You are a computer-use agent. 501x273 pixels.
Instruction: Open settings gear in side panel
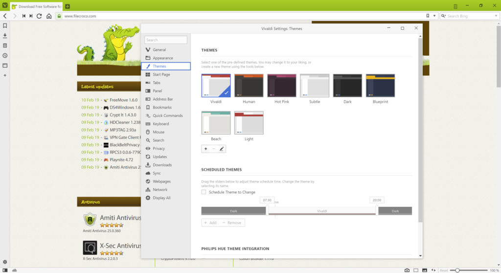[x=5, y=262]
